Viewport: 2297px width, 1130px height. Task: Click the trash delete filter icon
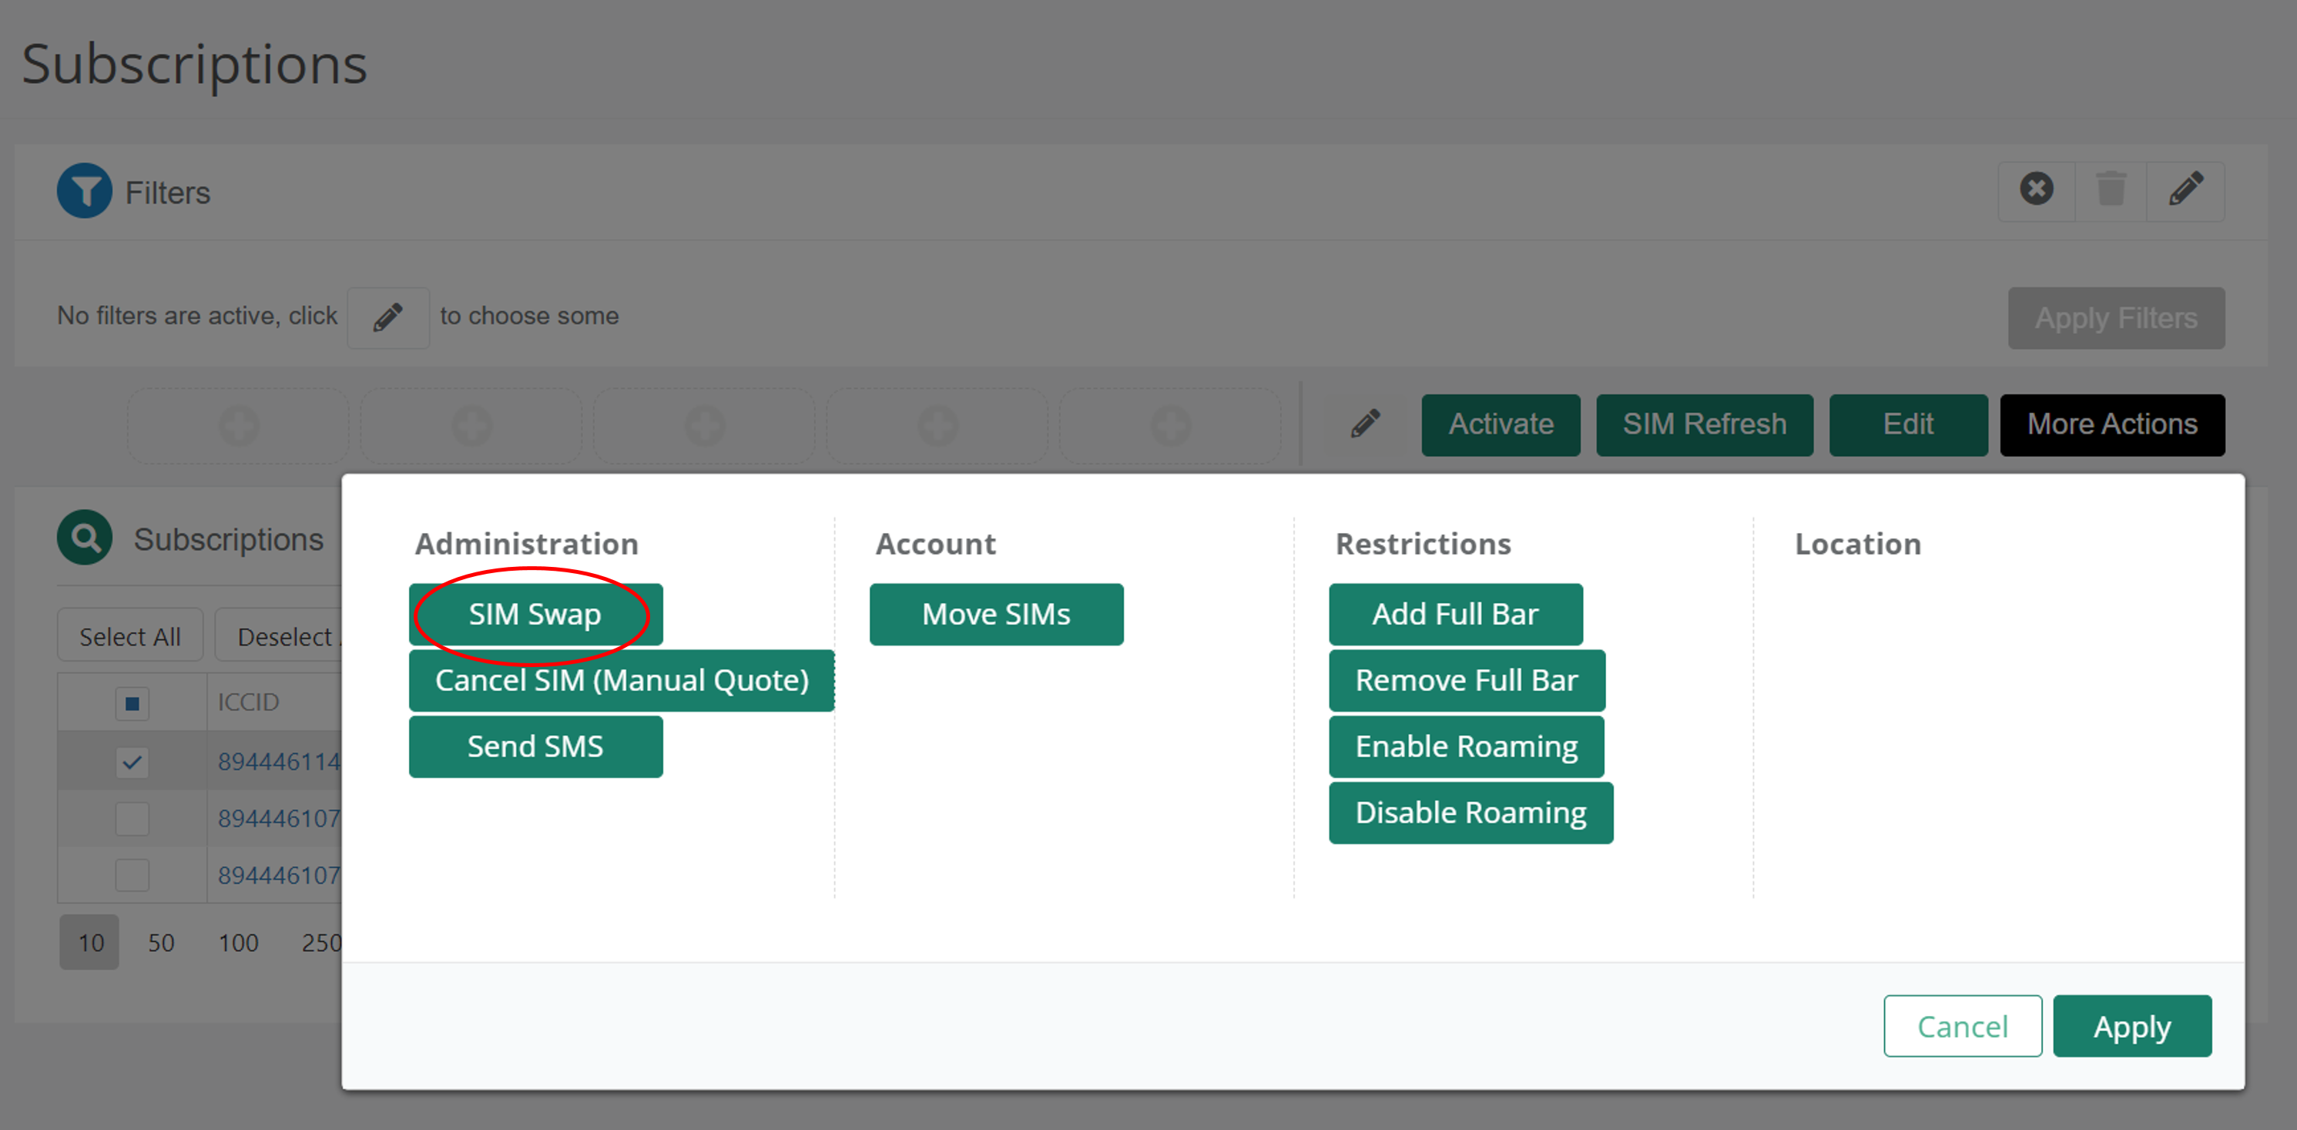[x=2110, y=189]
